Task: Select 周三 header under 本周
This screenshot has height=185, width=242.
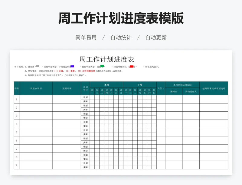Action: click(x=102, y=91)
